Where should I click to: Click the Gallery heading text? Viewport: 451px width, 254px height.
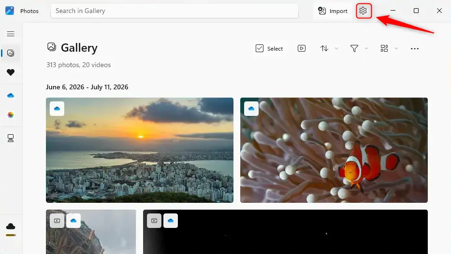(x=79, y=48)
